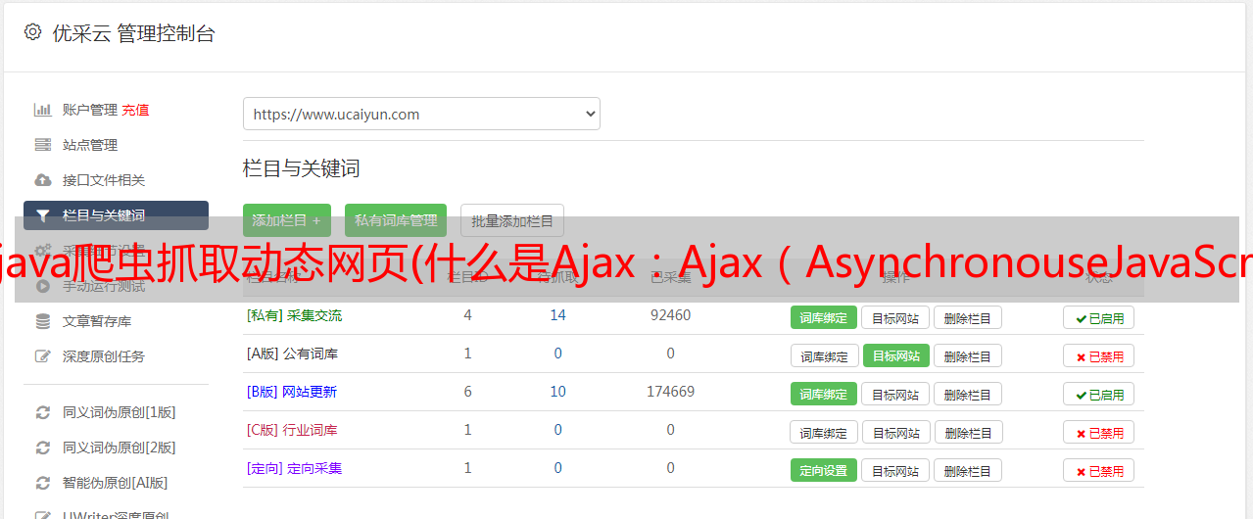
Task: Click 删除栏目 in the 公有词库 row
Action: [x=967, y=355]
